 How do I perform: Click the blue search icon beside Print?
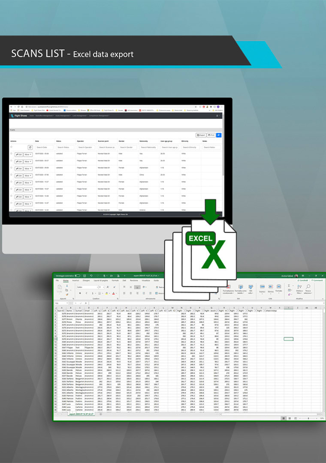219,135
